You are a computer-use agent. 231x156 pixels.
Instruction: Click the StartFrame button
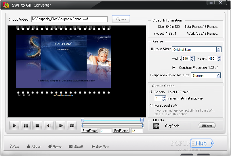point(90,130)
